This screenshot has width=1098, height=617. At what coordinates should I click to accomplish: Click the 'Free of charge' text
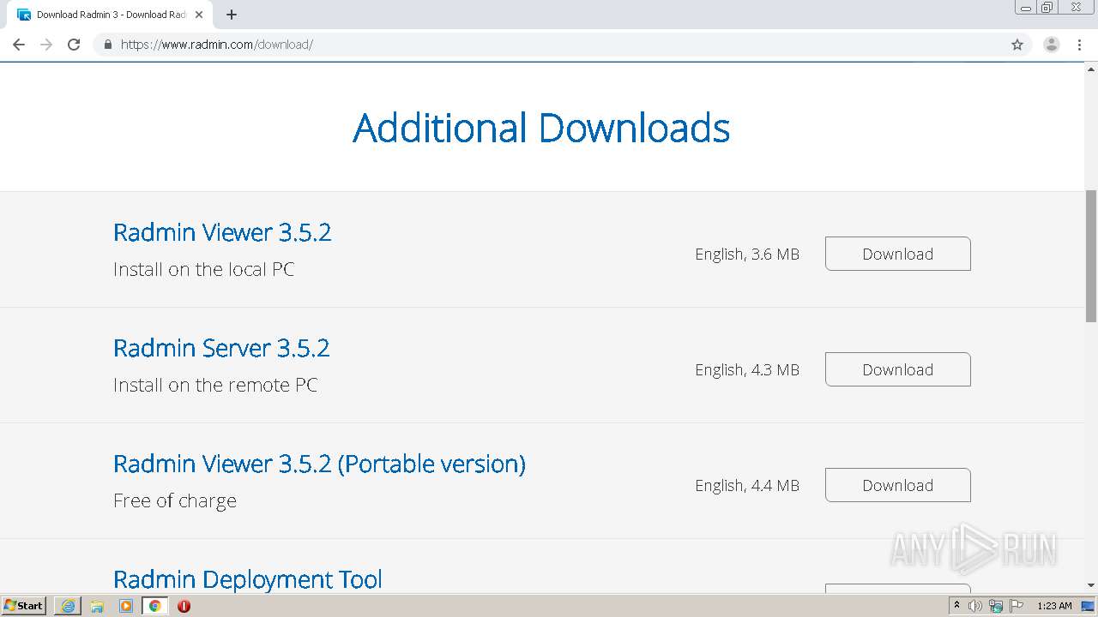(175, 500)
